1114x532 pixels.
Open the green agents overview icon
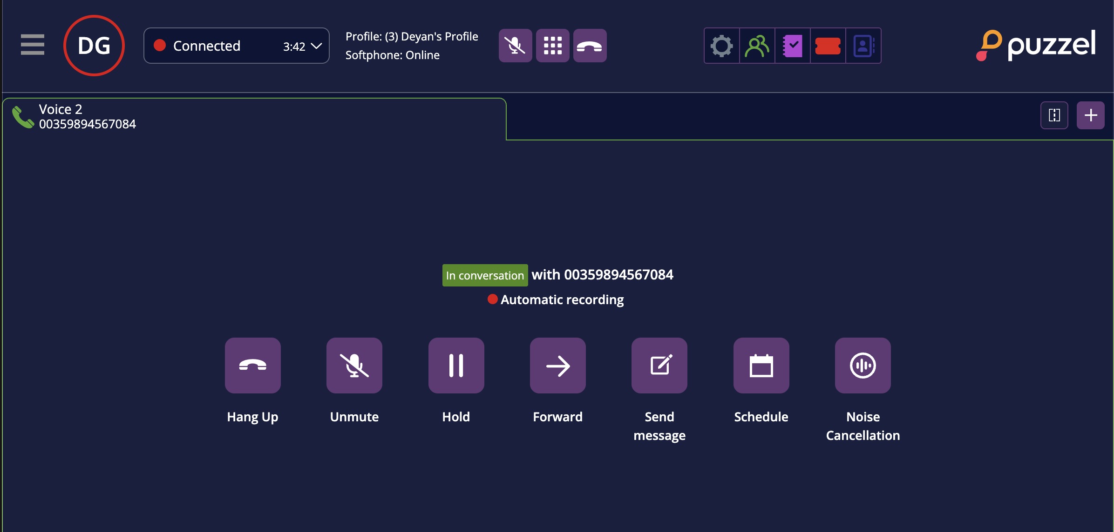(757, 46)
